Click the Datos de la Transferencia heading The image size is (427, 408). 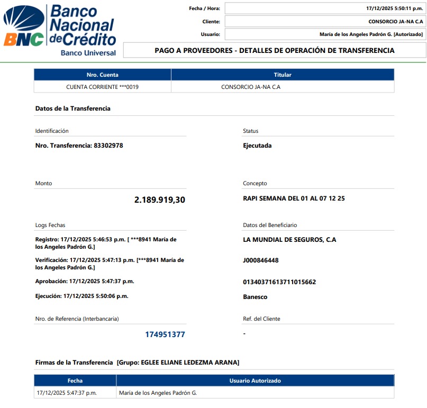72,108
